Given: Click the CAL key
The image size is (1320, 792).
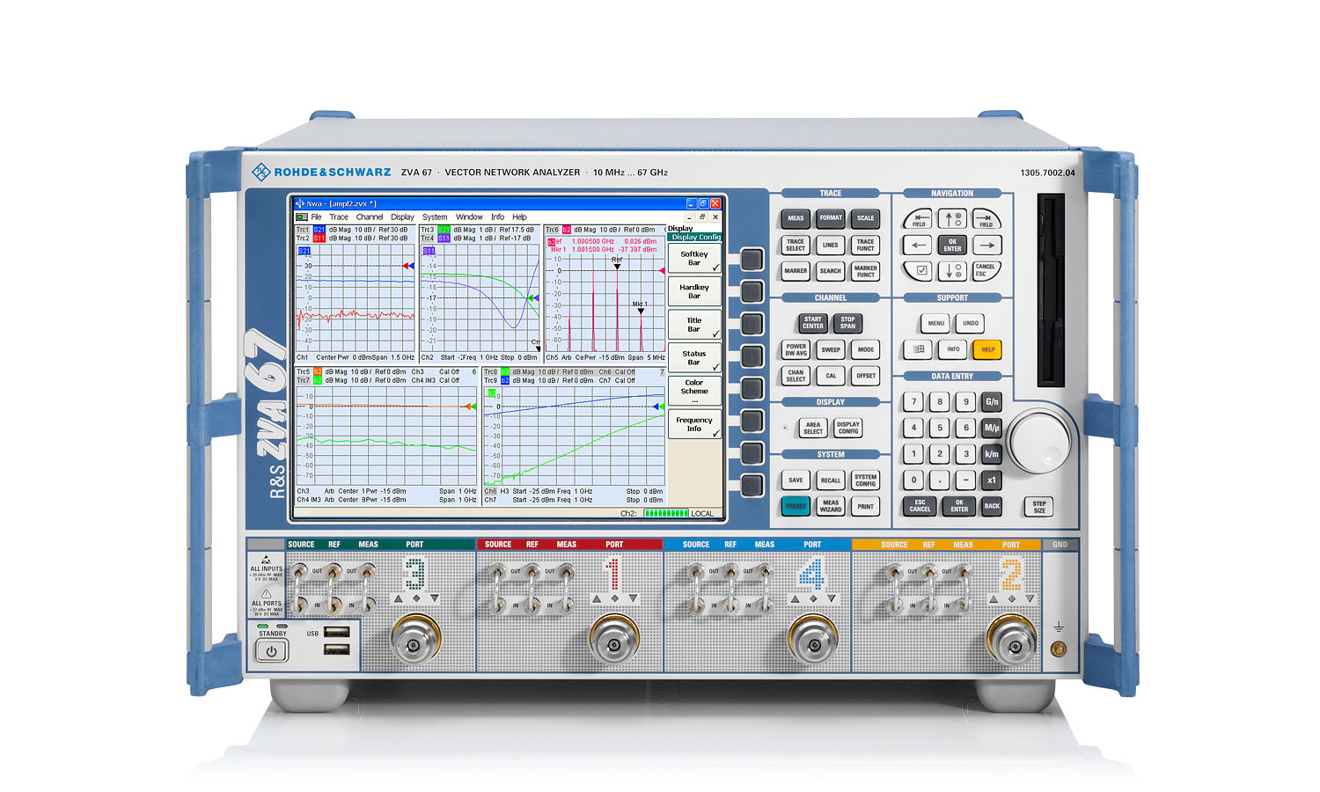Looking at the screenshot, I should [831, 376].
